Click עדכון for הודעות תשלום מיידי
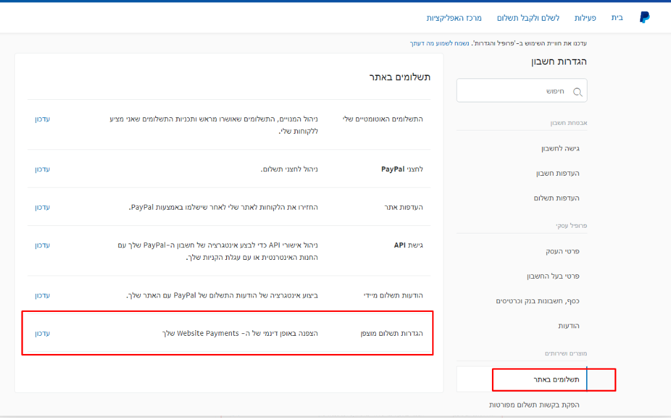 coord(42,296)
